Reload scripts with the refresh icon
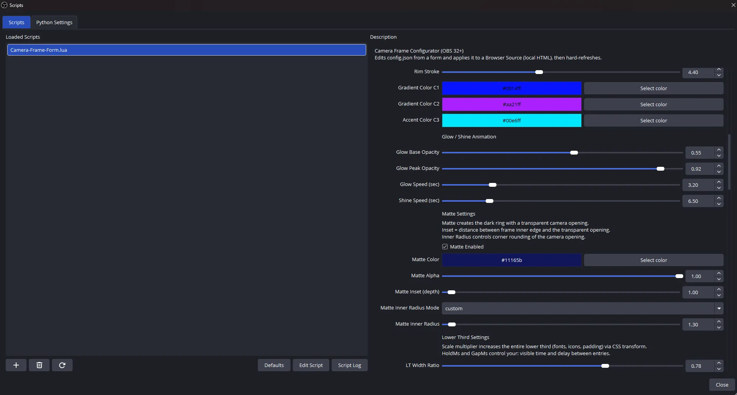The height and width of the screenshot is (395, 737). [62, 365]
